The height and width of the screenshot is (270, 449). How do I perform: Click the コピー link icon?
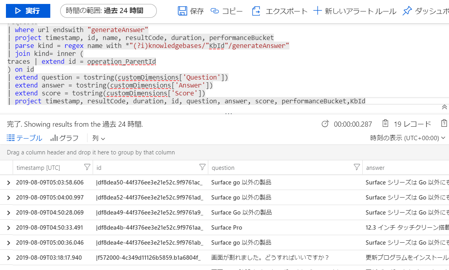pos(215,11)
